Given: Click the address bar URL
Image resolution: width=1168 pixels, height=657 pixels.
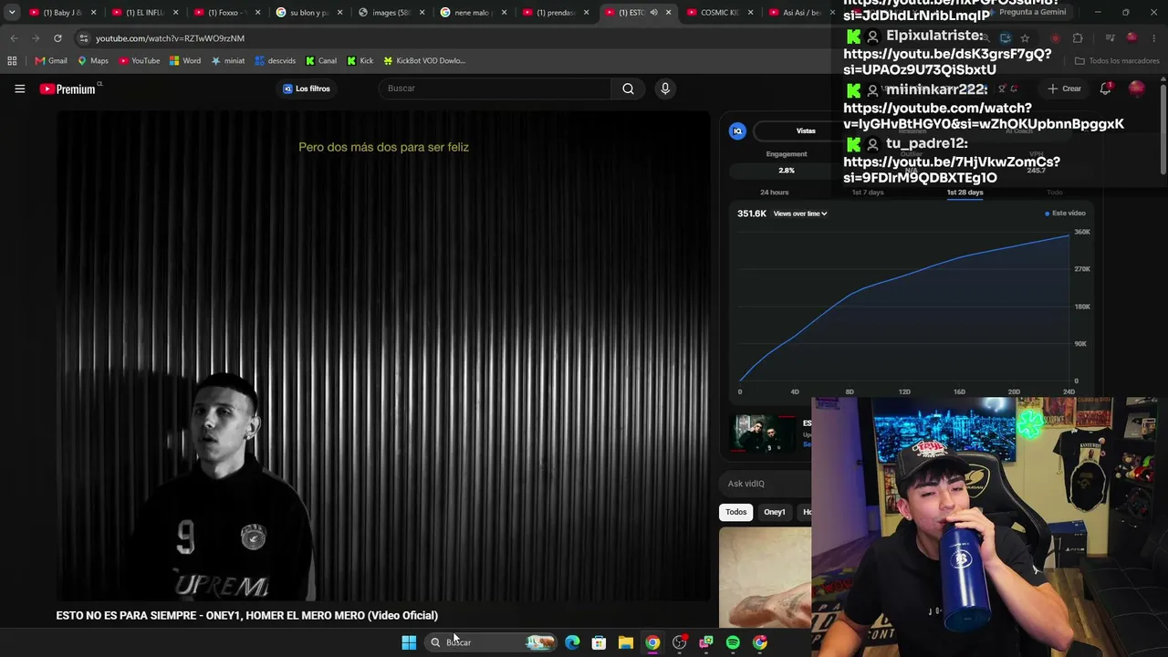Looking at the screenshot, I should (x=170, y=38).
